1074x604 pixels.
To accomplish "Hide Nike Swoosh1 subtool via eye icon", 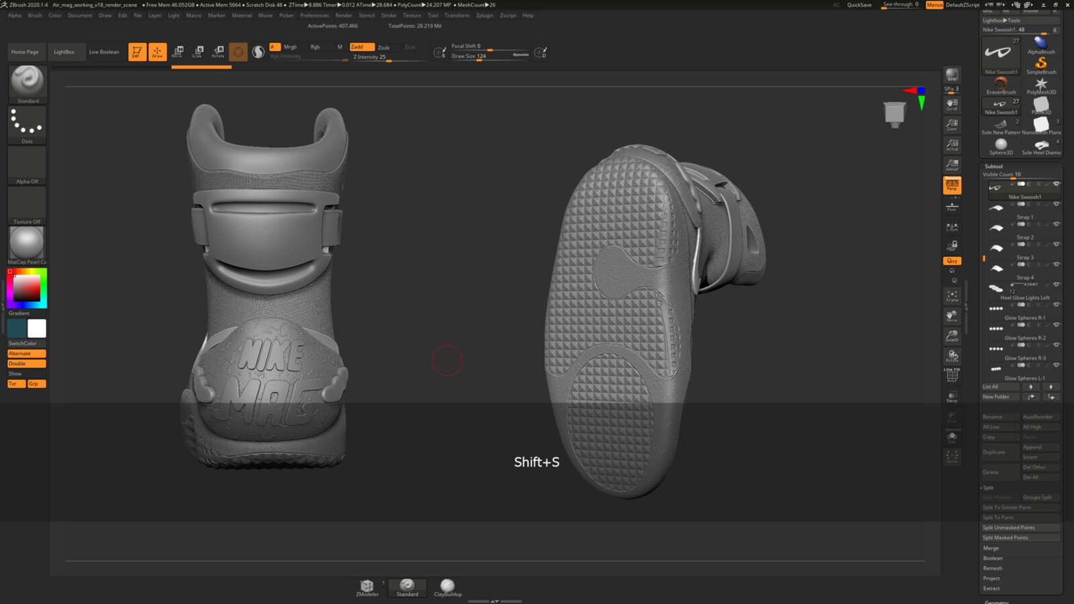I will tap(1056, 184).
